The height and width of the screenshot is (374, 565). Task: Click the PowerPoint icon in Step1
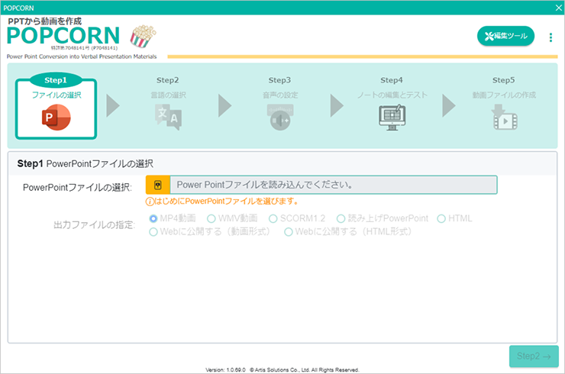56,117
